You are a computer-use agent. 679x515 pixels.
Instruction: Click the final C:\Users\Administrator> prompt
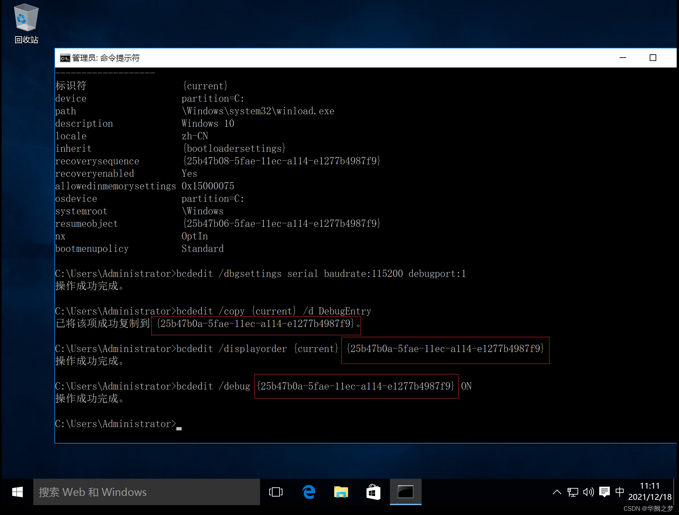tap(115, 424)
